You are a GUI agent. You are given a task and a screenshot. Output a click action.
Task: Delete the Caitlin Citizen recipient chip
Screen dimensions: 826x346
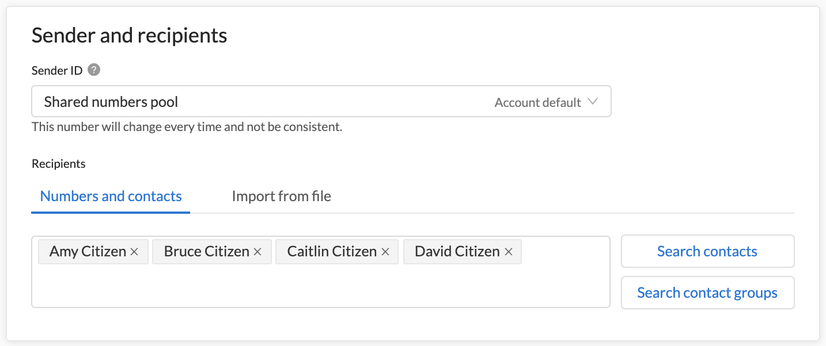pos(385,252)
